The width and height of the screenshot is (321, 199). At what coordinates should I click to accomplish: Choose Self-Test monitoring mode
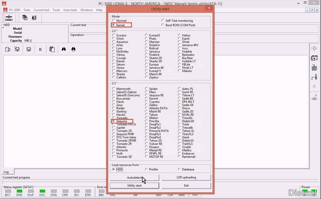tap(163, 21)
